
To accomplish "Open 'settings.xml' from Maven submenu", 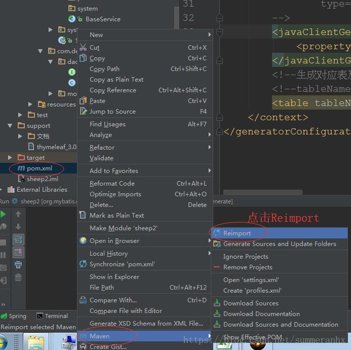I will (x=280, y=279).
